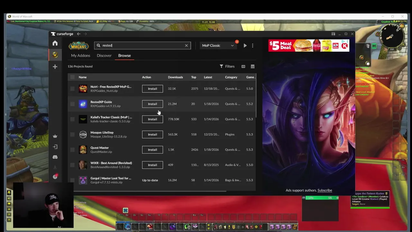Select the World of Warcraft game icon in sidebar

point(55,55)
